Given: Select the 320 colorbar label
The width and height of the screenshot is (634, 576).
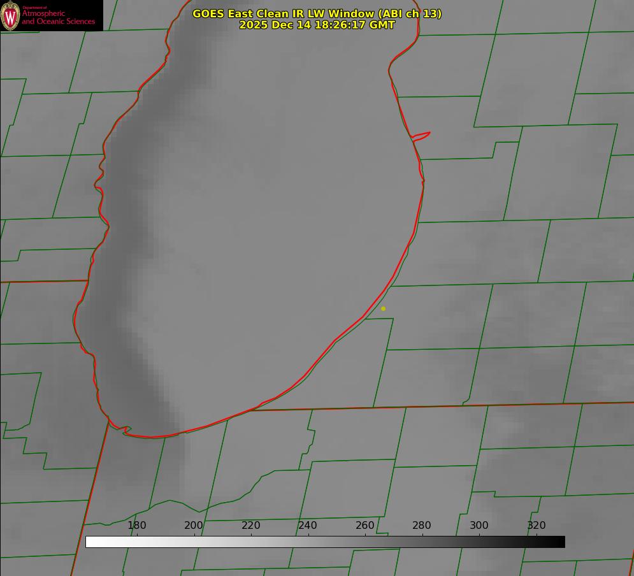Looking at the screenshot, I should (x=537, y=526).
